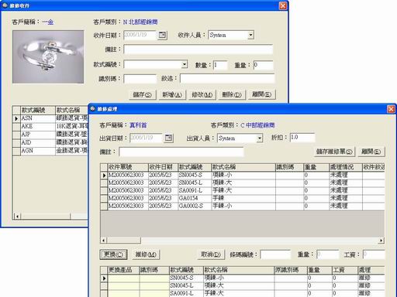Focus the 折扣 field showing 1.0

click(x=302, y=138)
